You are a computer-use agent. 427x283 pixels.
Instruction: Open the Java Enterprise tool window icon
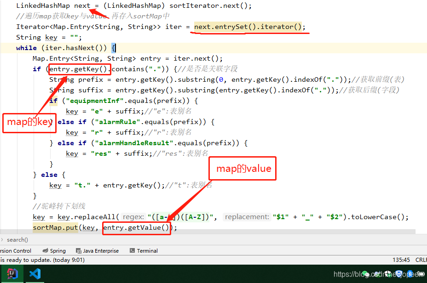79,251
